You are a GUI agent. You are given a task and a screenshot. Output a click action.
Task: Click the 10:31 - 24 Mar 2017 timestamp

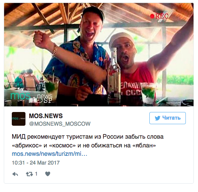pos(36,163)
